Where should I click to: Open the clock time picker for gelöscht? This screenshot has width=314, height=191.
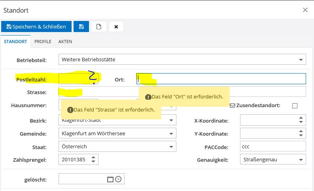click(x=118, y=179)
